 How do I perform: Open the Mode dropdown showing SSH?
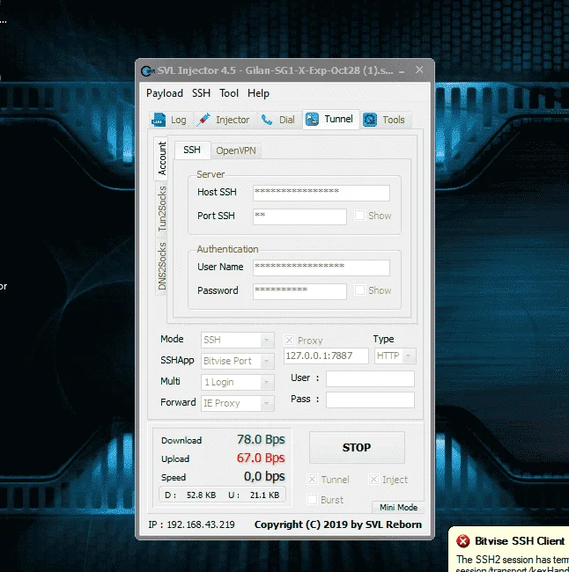coord(238,340)
